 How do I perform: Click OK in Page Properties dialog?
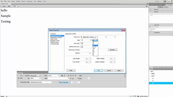click(x=98, y=71)
